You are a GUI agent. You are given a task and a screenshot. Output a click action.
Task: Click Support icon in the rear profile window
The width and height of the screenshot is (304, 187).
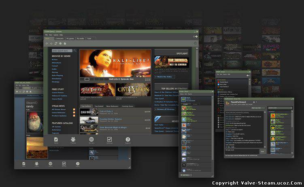coord(78,164)
